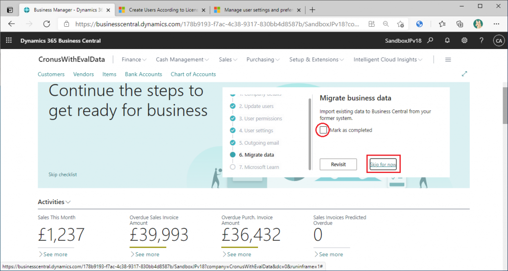Open the tab actions menu icon at top left

[10, 10]
